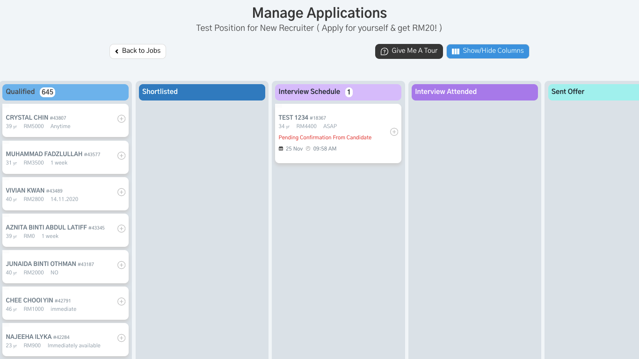
Task: Select the Sent Offer column header
Action: [x=593, y=92]
